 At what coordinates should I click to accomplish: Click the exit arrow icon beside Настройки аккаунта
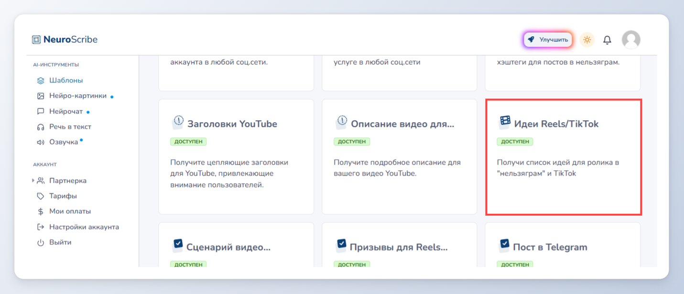pyautogui.click(x=41, y=227)
